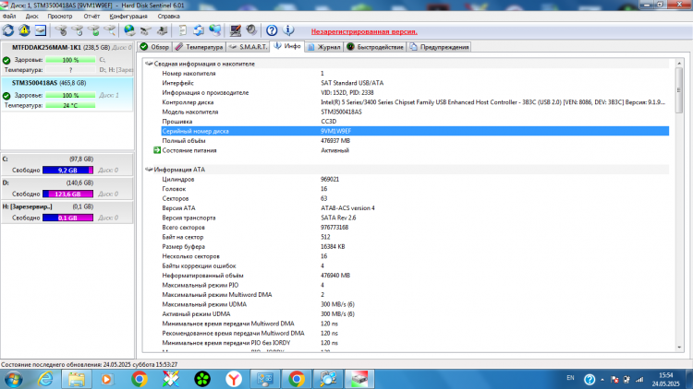Switch to the Температура tab
Viewport: 693px width, 389px height.
coord(199,47)
